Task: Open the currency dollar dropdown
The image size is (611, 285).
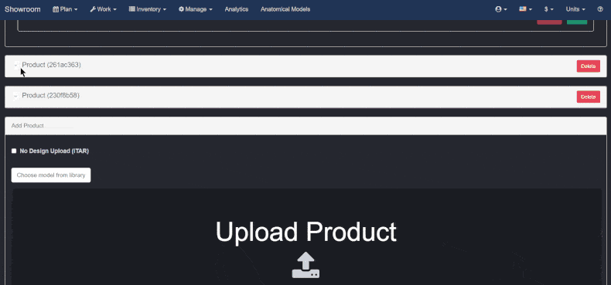Action: (548, 9)
